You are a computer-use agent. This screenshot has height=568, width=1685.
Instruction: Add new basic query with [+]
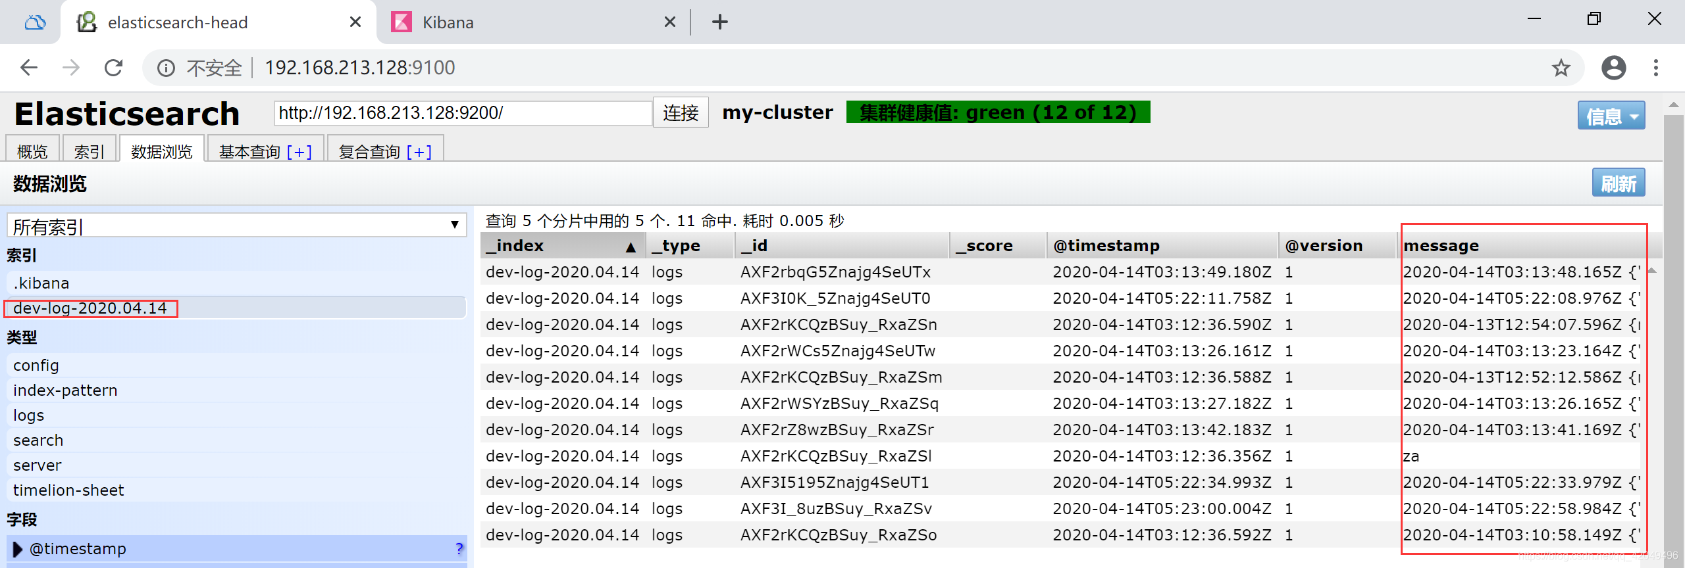coord(299,152)
